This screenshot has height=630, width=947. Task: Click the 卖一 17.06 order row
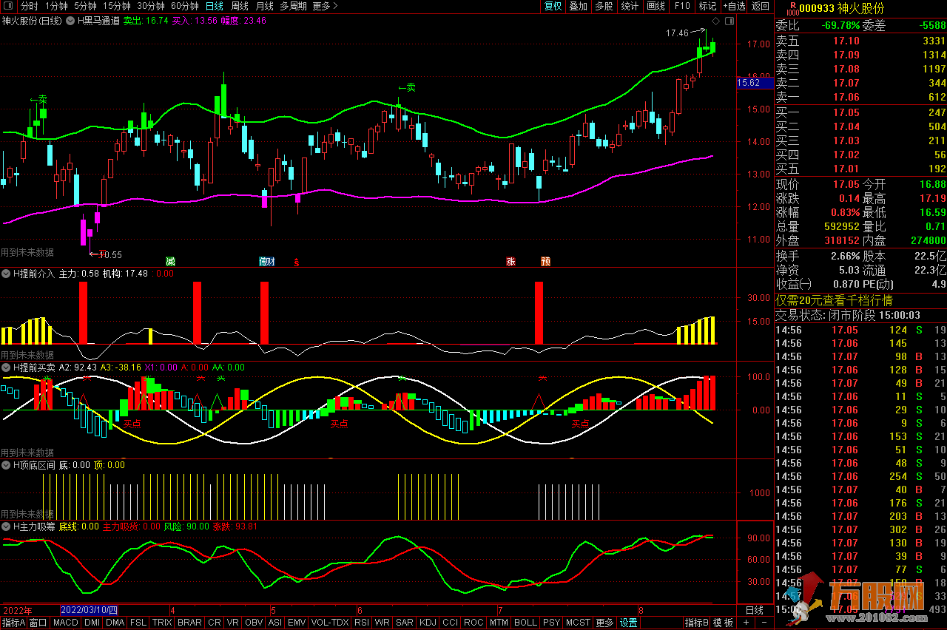pyautogui.click(x=860, y=97)
